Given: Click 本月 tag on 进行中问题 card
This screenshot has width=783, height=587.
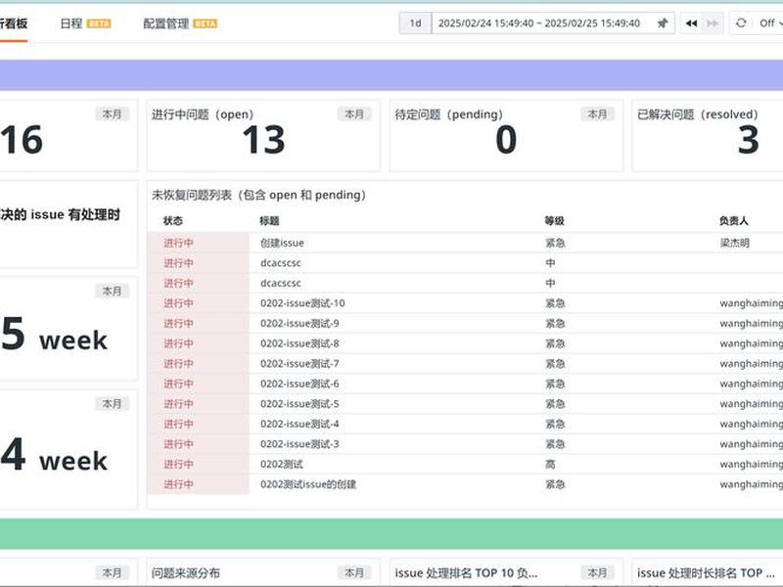Looking at the screenshot, I should 354,114.
